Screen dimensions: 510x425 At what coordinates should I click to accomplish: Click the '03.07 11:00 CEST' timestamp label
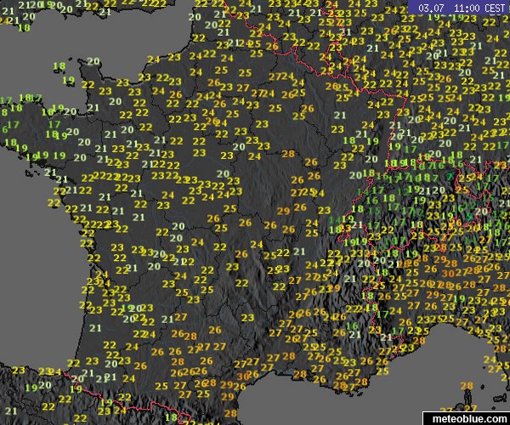[x=460, y=8]
